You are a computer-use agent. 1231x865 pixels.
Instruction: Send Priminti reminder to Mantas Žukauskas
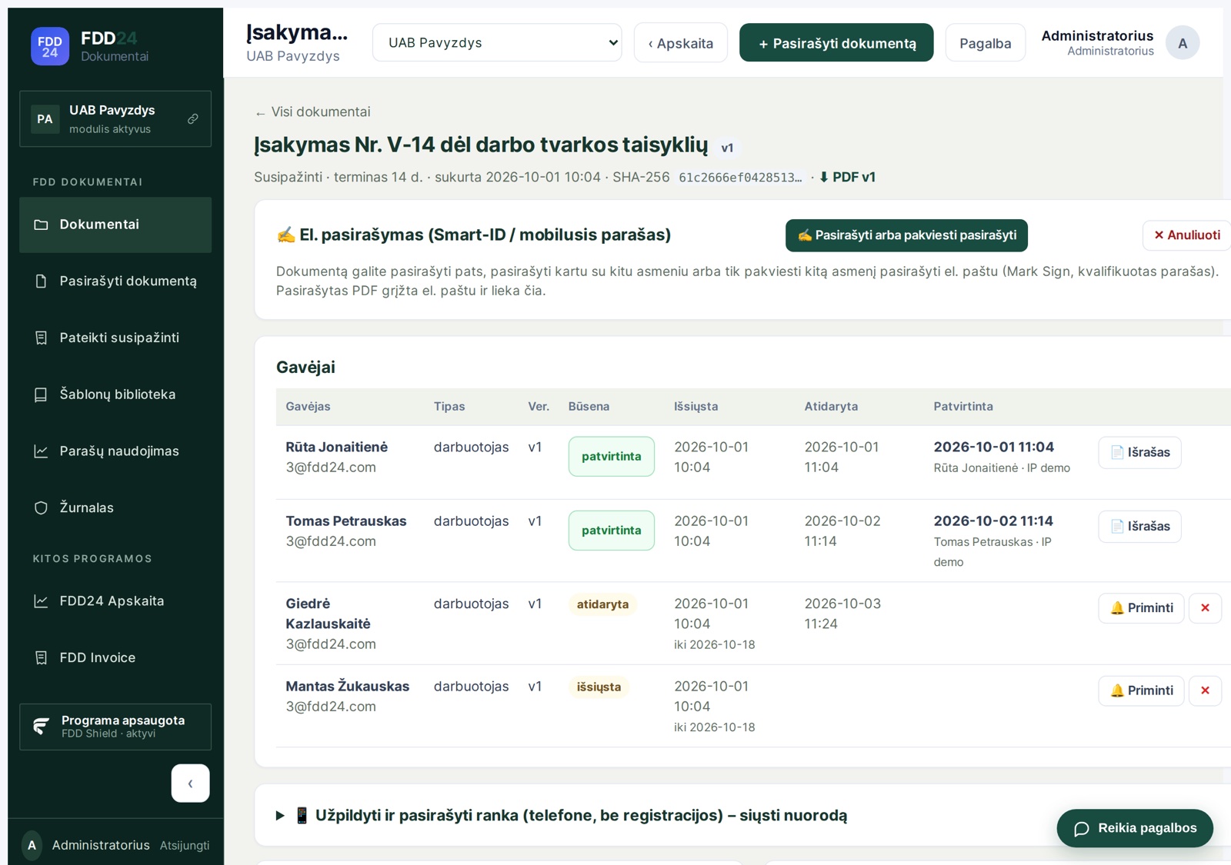[x=1141, y=690]
